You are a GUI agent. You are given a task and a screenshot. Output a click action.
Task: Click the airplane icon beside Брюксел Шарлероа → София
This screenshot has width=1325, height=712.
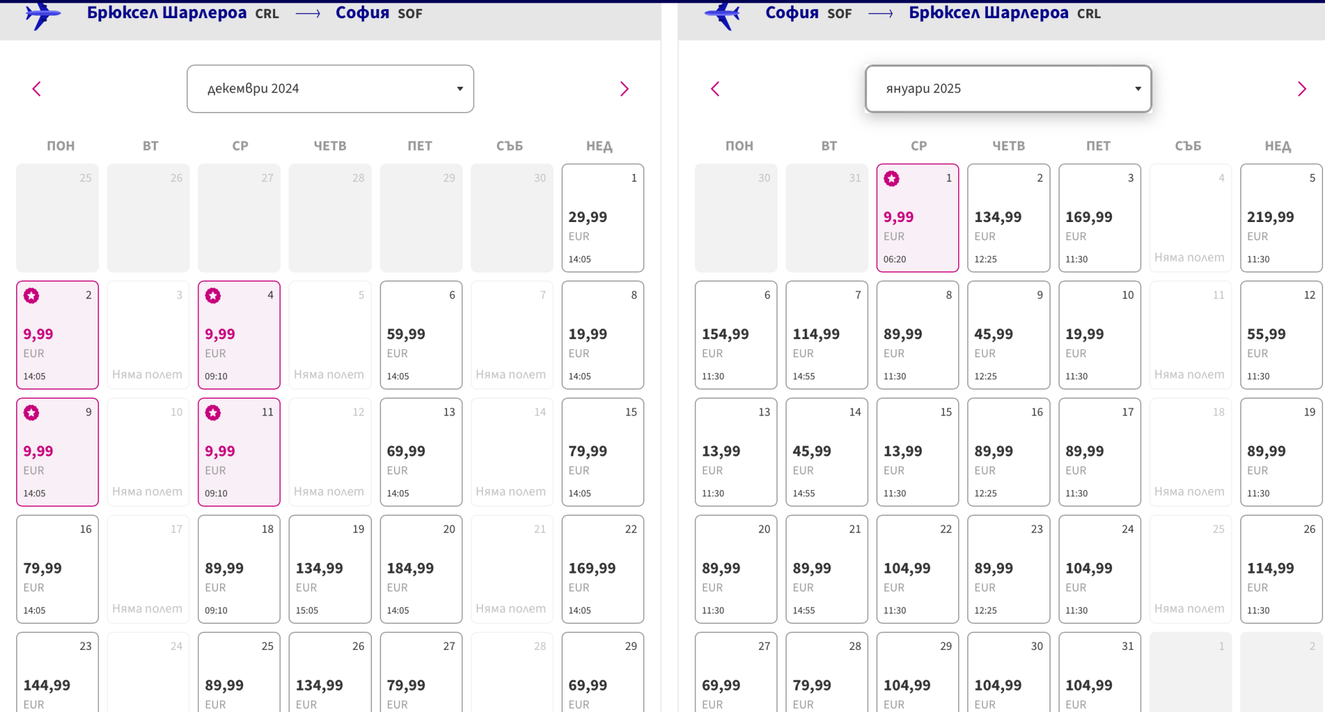(x=43, y=14)
